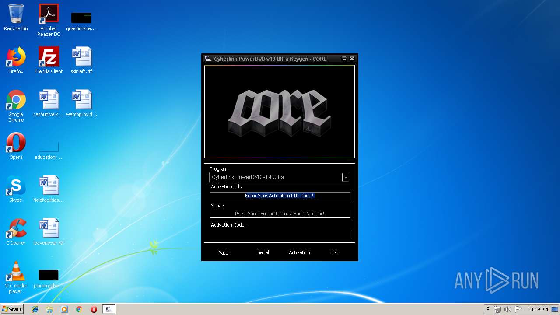Screen dimensions: 560x315
Task: Click the keygen title bar icon
Action: pyautogui.click(x=208, y=59)
